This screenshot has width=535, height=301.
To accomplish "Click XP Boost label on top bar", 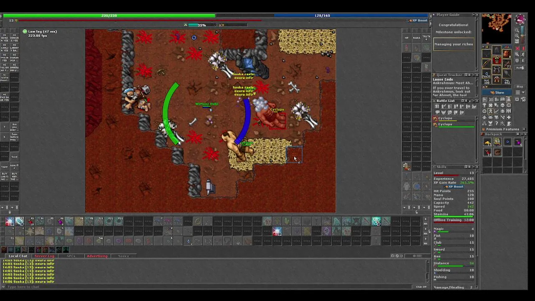I will (418, 20).
